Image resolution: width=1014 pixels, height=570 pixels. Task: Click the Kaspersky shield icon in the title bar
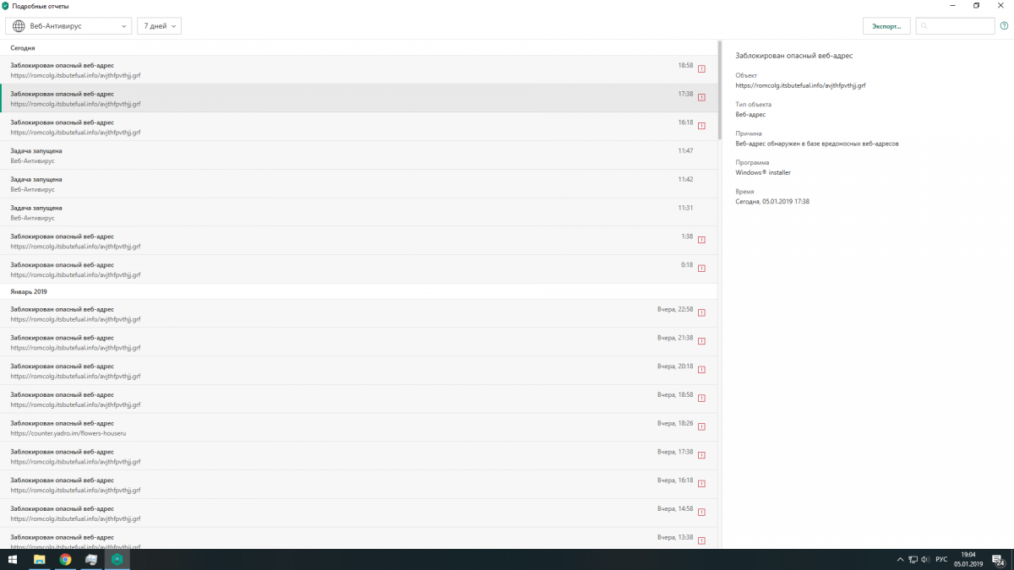6,6
